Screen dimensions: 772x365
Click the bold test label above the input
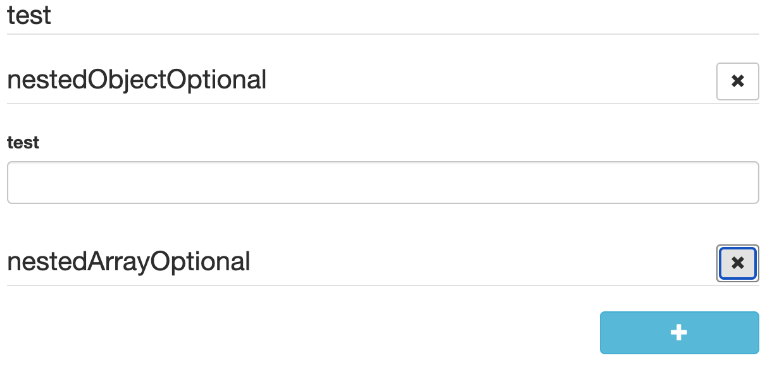pyautogui.click(x=23, y=143)
